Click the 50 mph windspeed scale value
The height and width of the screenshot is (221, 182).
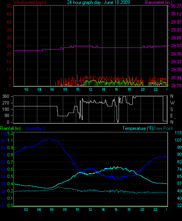pos(9,6)
